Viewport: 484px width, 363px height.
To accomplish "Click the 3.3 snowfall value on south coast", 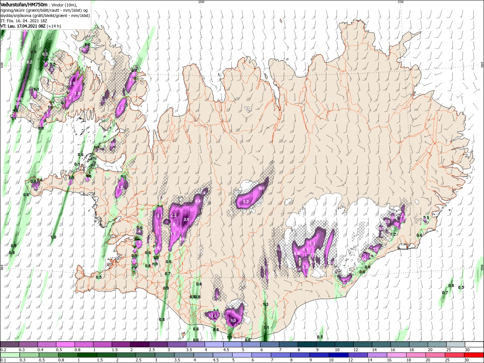I will [233, 321].
